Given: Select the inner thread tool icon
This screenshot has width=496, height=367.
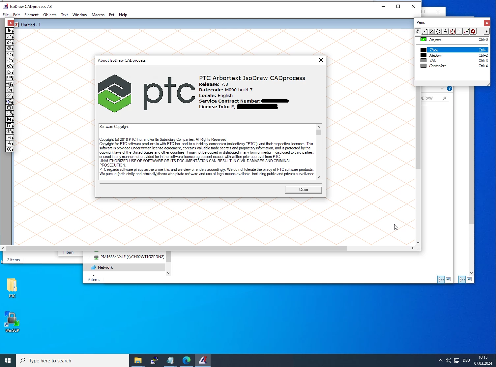Looking at the screenshot, I should [x=10, y=66].
